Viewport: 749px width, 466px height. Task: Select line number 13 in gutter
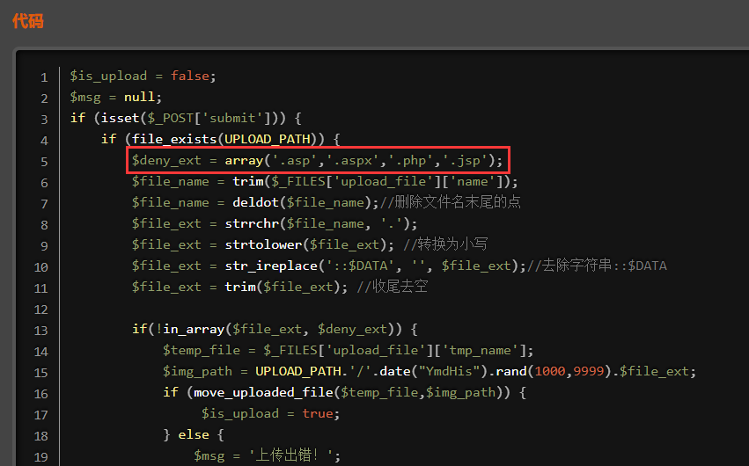click(x=40, y=331)
